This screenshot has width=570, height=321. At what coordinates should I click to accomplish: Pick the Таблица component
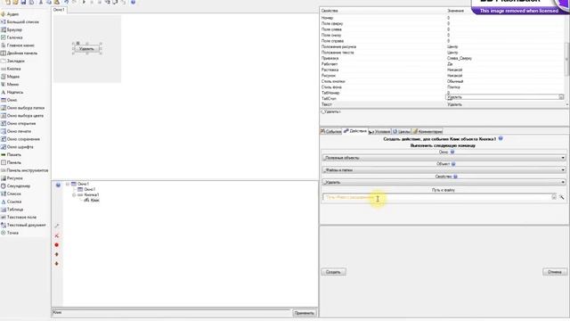click(12, 210)
